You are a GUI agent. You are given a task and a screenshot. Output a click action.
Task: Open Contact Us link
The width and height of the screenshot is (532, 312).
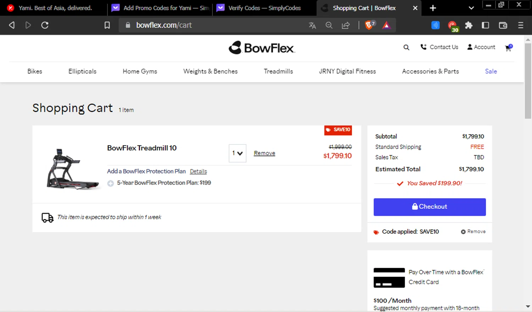439,47
